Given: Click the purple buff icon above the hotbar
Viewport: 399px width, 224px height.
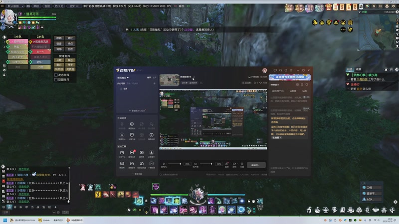Looking at the screenshot, I should pos(156,187).
